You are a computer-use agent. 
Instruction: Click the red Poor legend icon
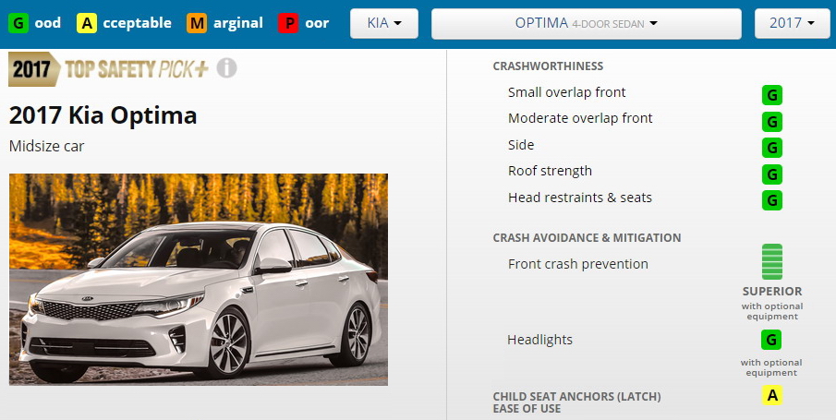pyautogui.click(x=288, y=23)
